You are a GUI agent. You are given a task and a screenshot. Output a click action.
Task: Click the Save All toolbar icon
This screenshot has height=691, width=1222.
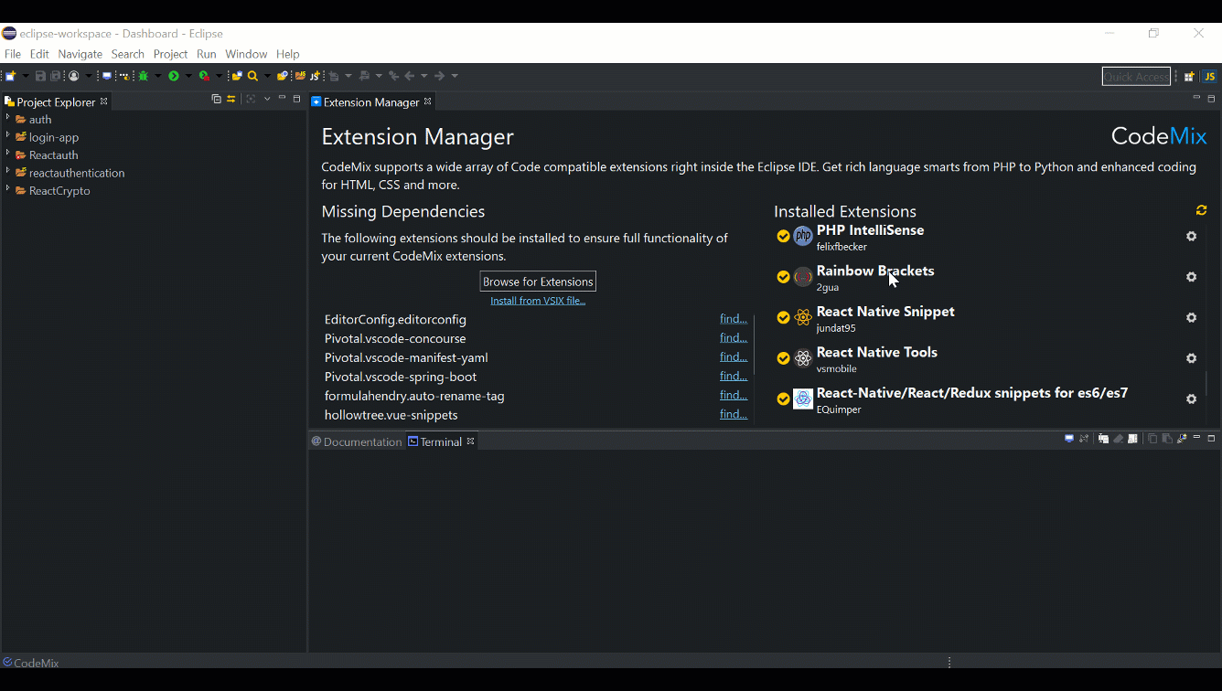click(x=55, y=76)
